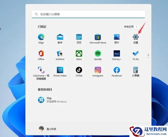The width and height of the screenshot is (168, 137).
Task: Launch the Office app
Action: pyautogui.click(x=41, y=55)
